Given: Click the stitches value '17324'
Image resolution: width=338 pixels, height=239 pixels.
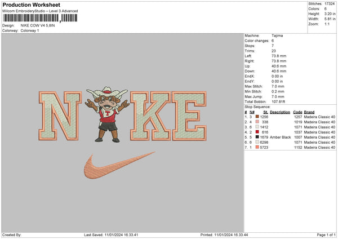Looking at the screenshot, I should tap(330, 4).
